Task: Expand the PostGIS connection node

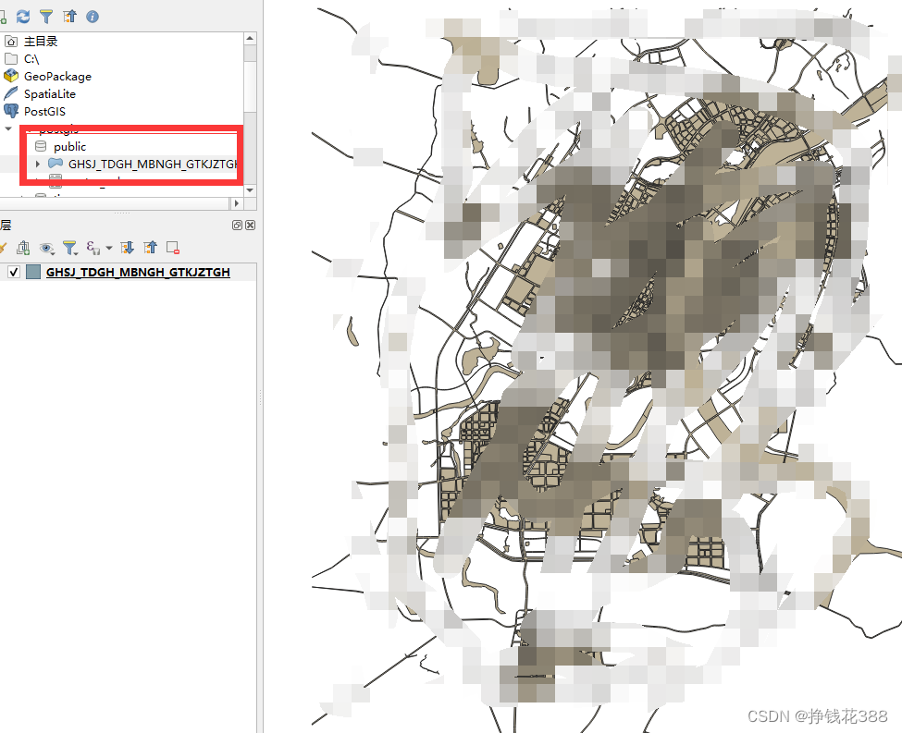Action: coord(9,128)
